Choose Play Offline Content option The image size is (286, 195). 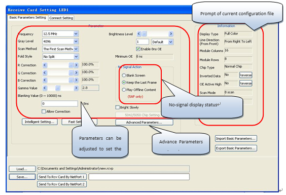[124, 90]
